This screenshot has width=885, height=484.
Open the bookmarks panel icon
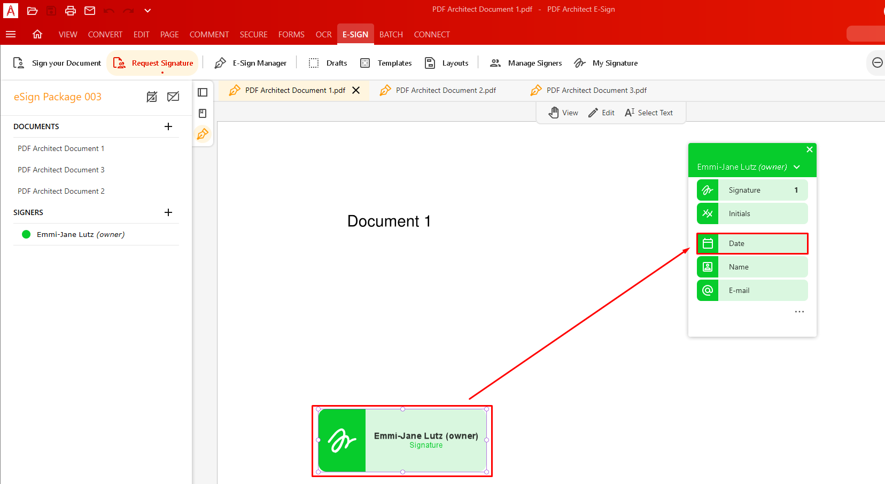click(203, 113)
